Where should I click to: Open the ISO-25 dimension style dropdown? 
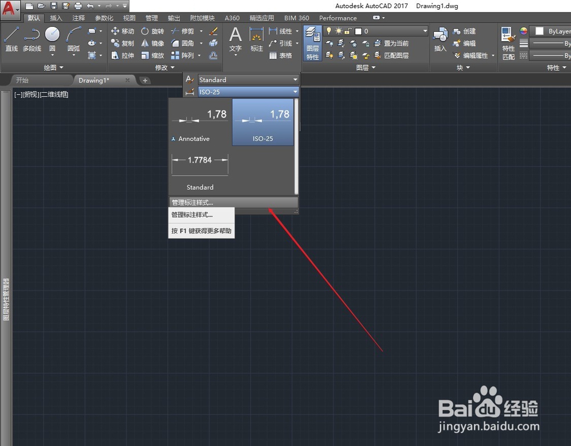[295, 92]
